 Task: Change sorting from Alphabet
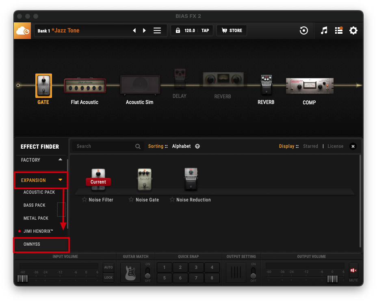181,146
